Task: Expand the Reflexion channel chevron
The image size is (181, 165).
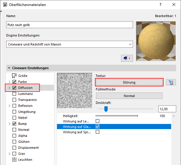Action: point(9,106)
